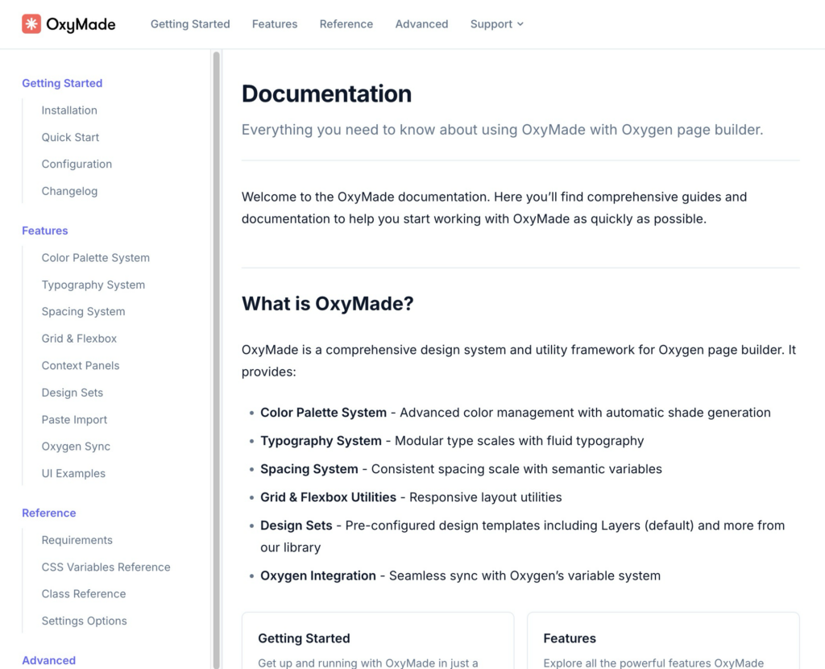Open the Features top navigation item
The image size is (825, 669).
pos(275,24)
